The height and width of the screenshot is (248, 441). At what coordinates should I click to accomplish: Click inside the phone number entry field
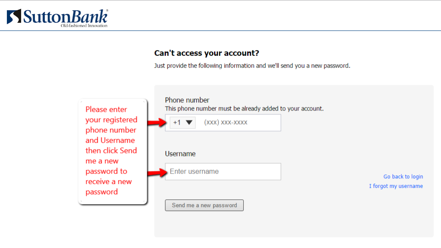(237, 122)
